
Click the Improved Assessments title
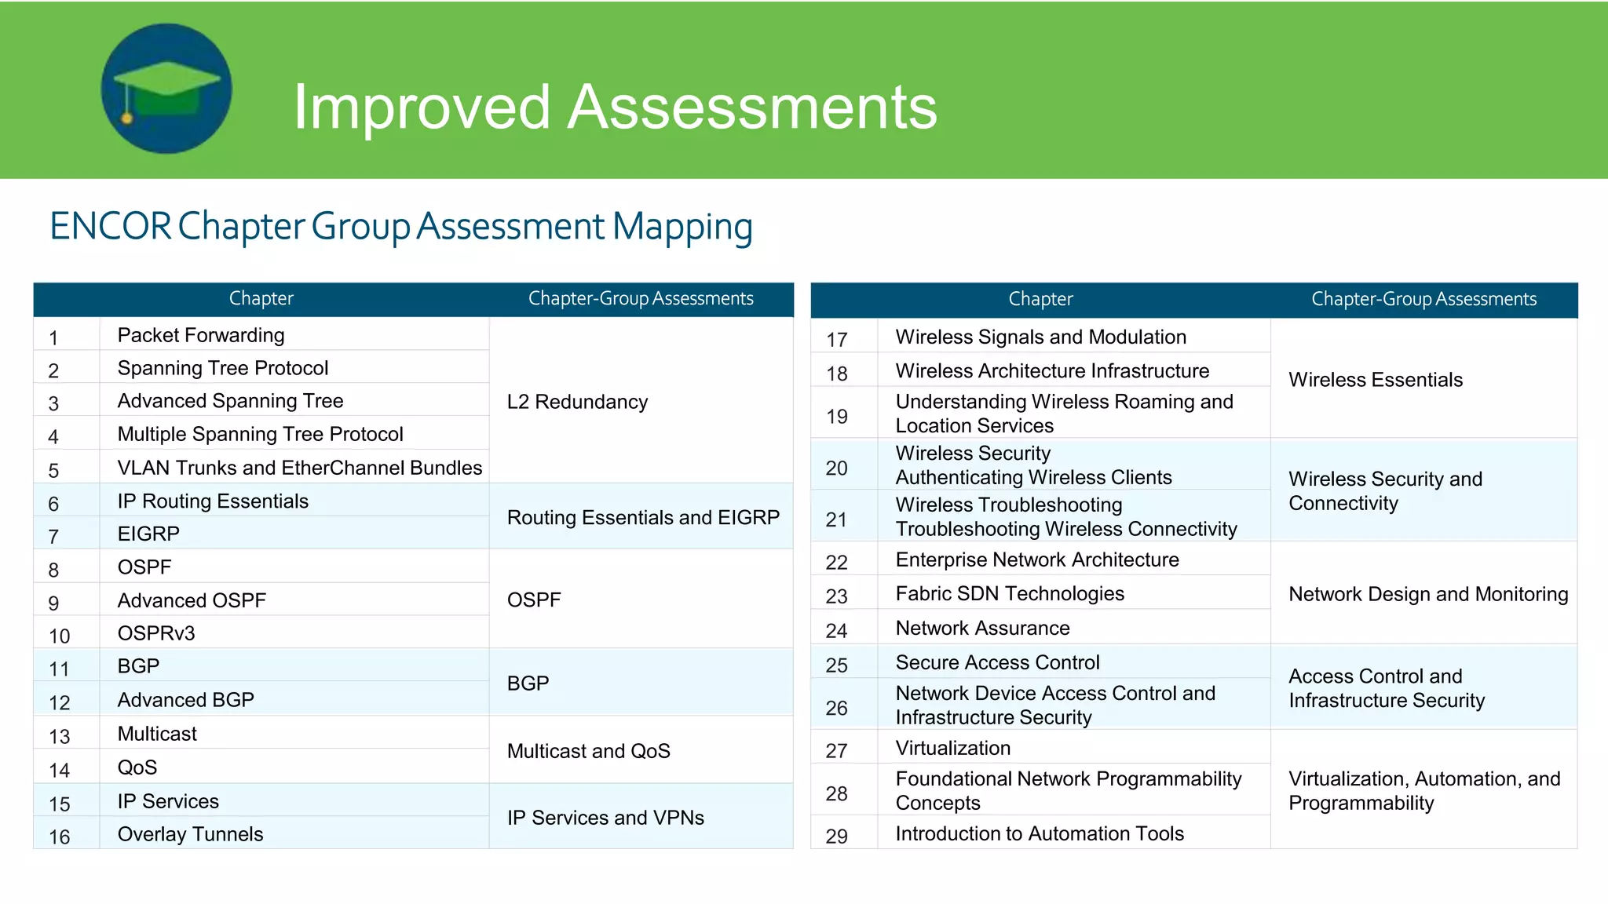(x=615, y=107)
